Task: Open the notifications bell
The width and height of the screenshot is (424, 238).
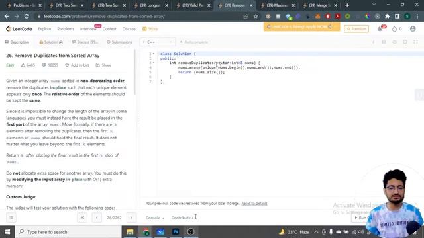Action: point(380,29)
